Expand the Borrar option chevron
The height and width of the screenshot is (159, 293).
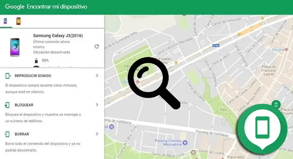[x=97, y=134]
